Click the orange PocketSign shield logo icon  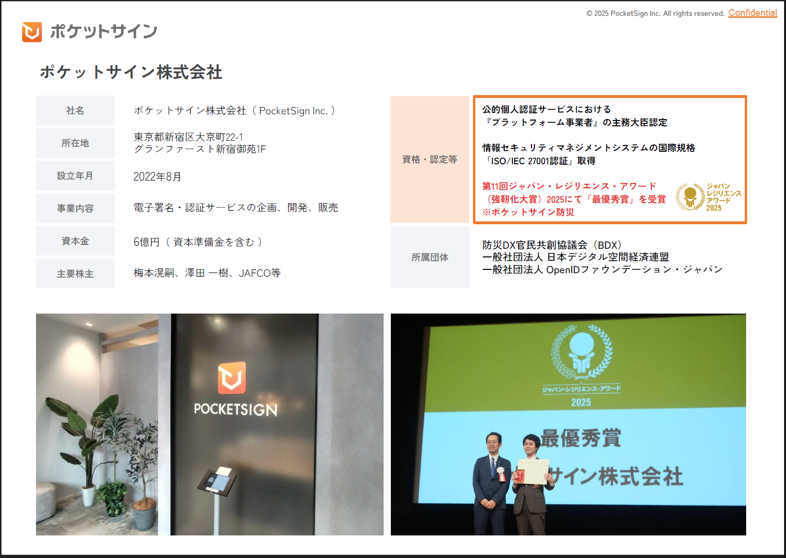pos(32,32)
